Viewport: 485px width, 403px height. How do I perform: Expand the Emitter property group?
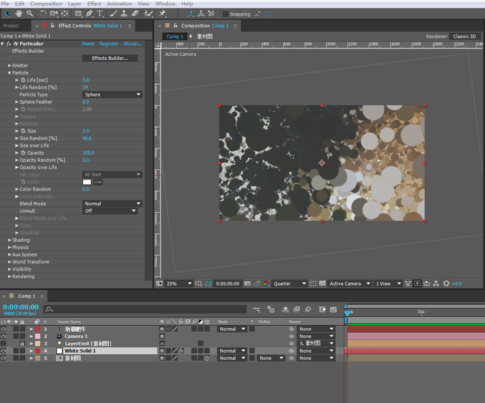coord(9,66)
